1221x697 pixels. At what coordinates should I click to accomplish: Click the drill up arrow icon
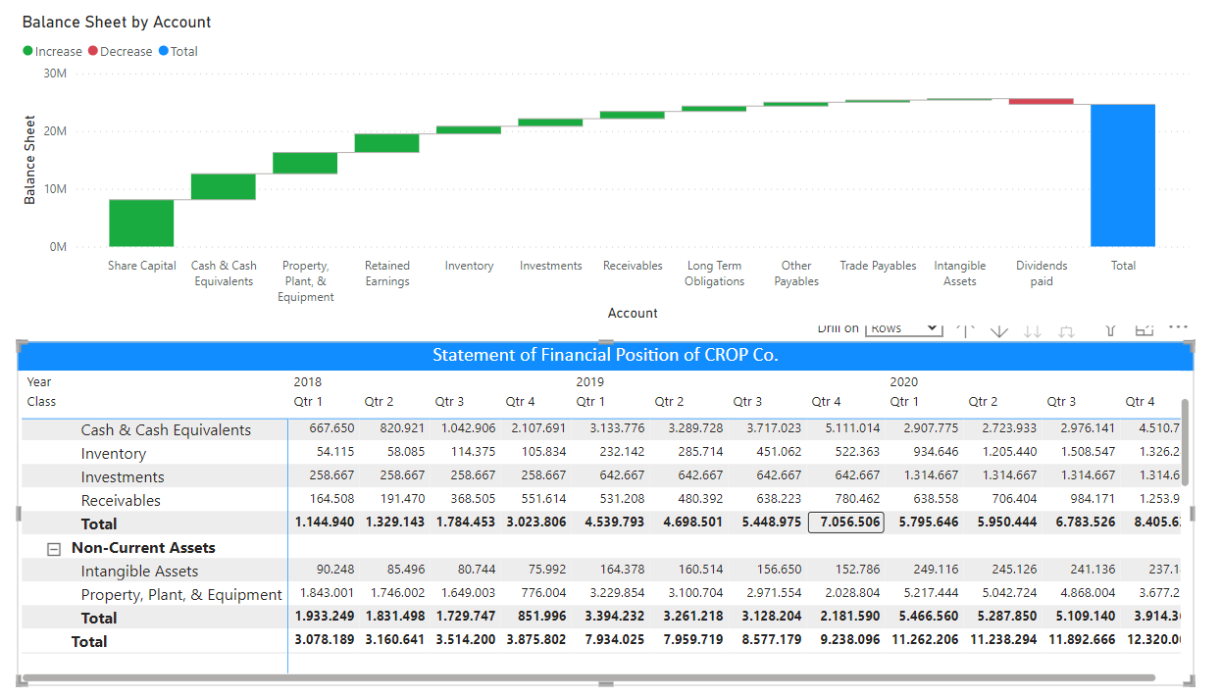coord(966,331)
